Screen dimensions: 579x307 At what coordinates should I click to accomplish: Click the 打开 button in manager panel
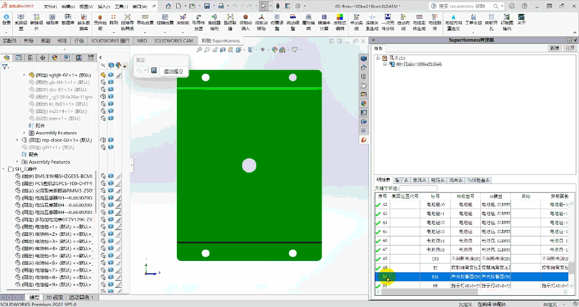570,48
